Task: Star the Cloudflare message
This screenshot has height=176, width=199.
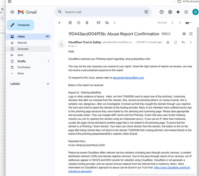Action: point(168,42)
